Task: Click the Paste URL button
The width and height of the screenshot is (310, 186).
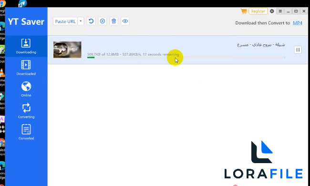Action: 65,21
